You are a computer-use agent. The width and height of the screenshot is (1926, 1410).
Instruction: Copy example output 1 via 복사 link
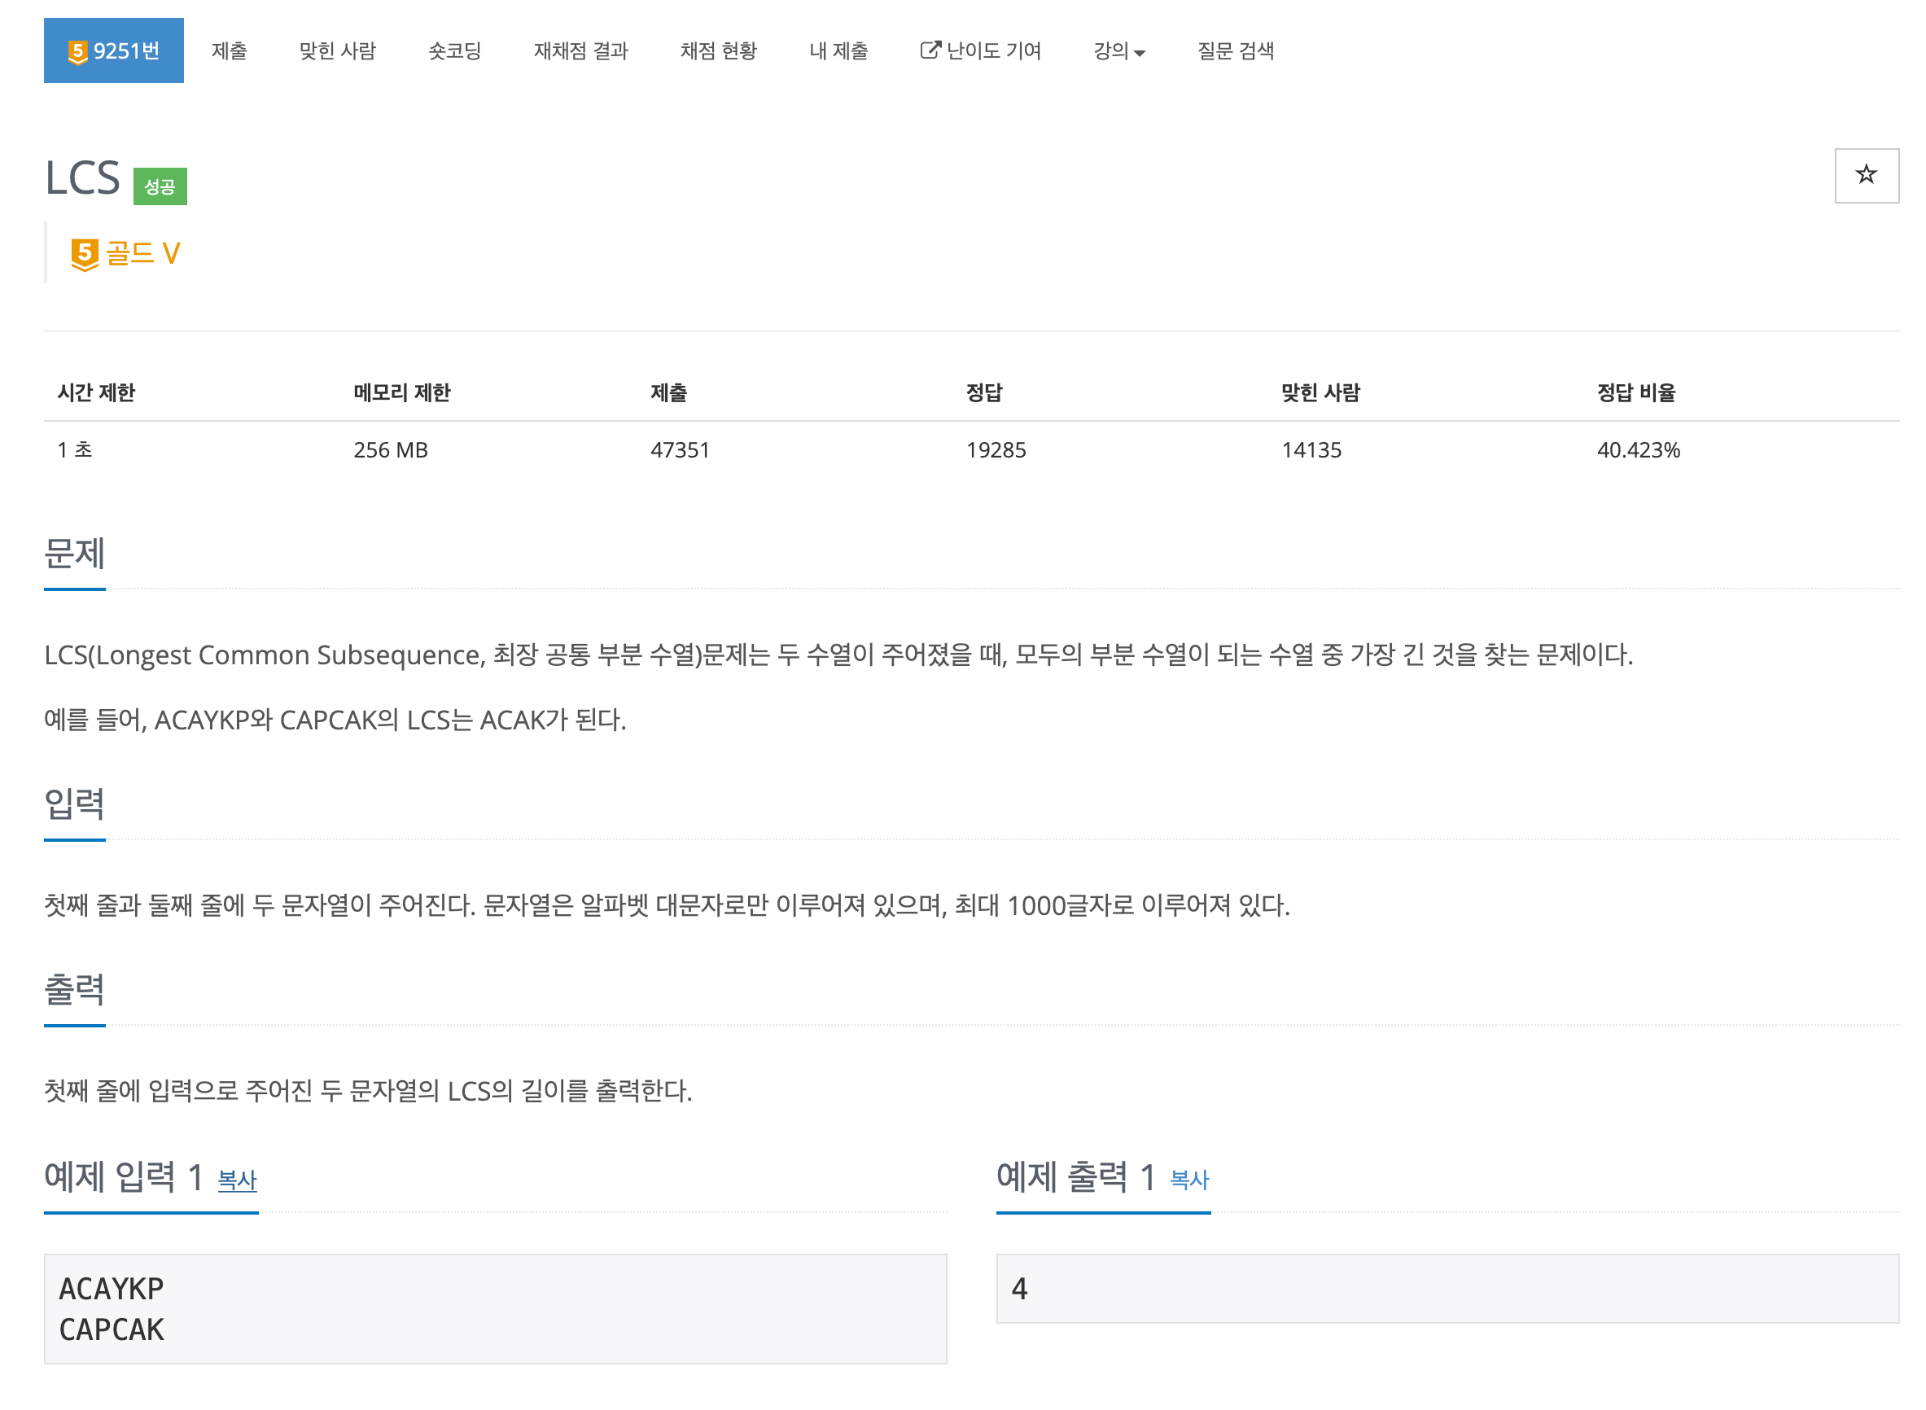(1188, 1180)
